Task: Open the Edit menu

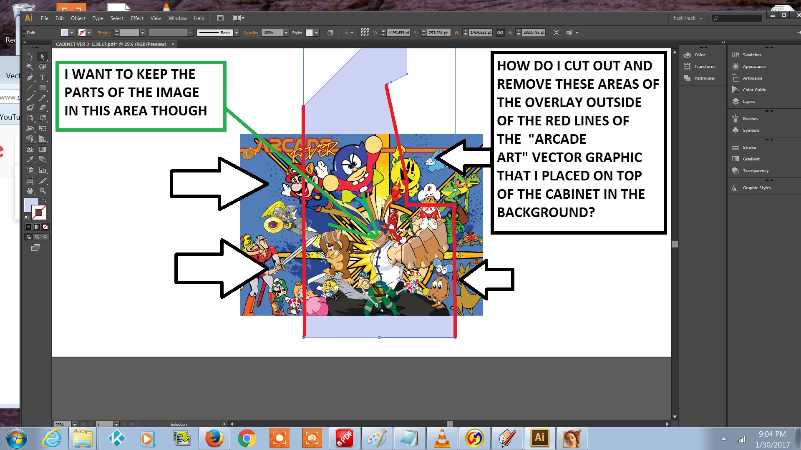Action: pyautogui.click(x=60, y=18)
